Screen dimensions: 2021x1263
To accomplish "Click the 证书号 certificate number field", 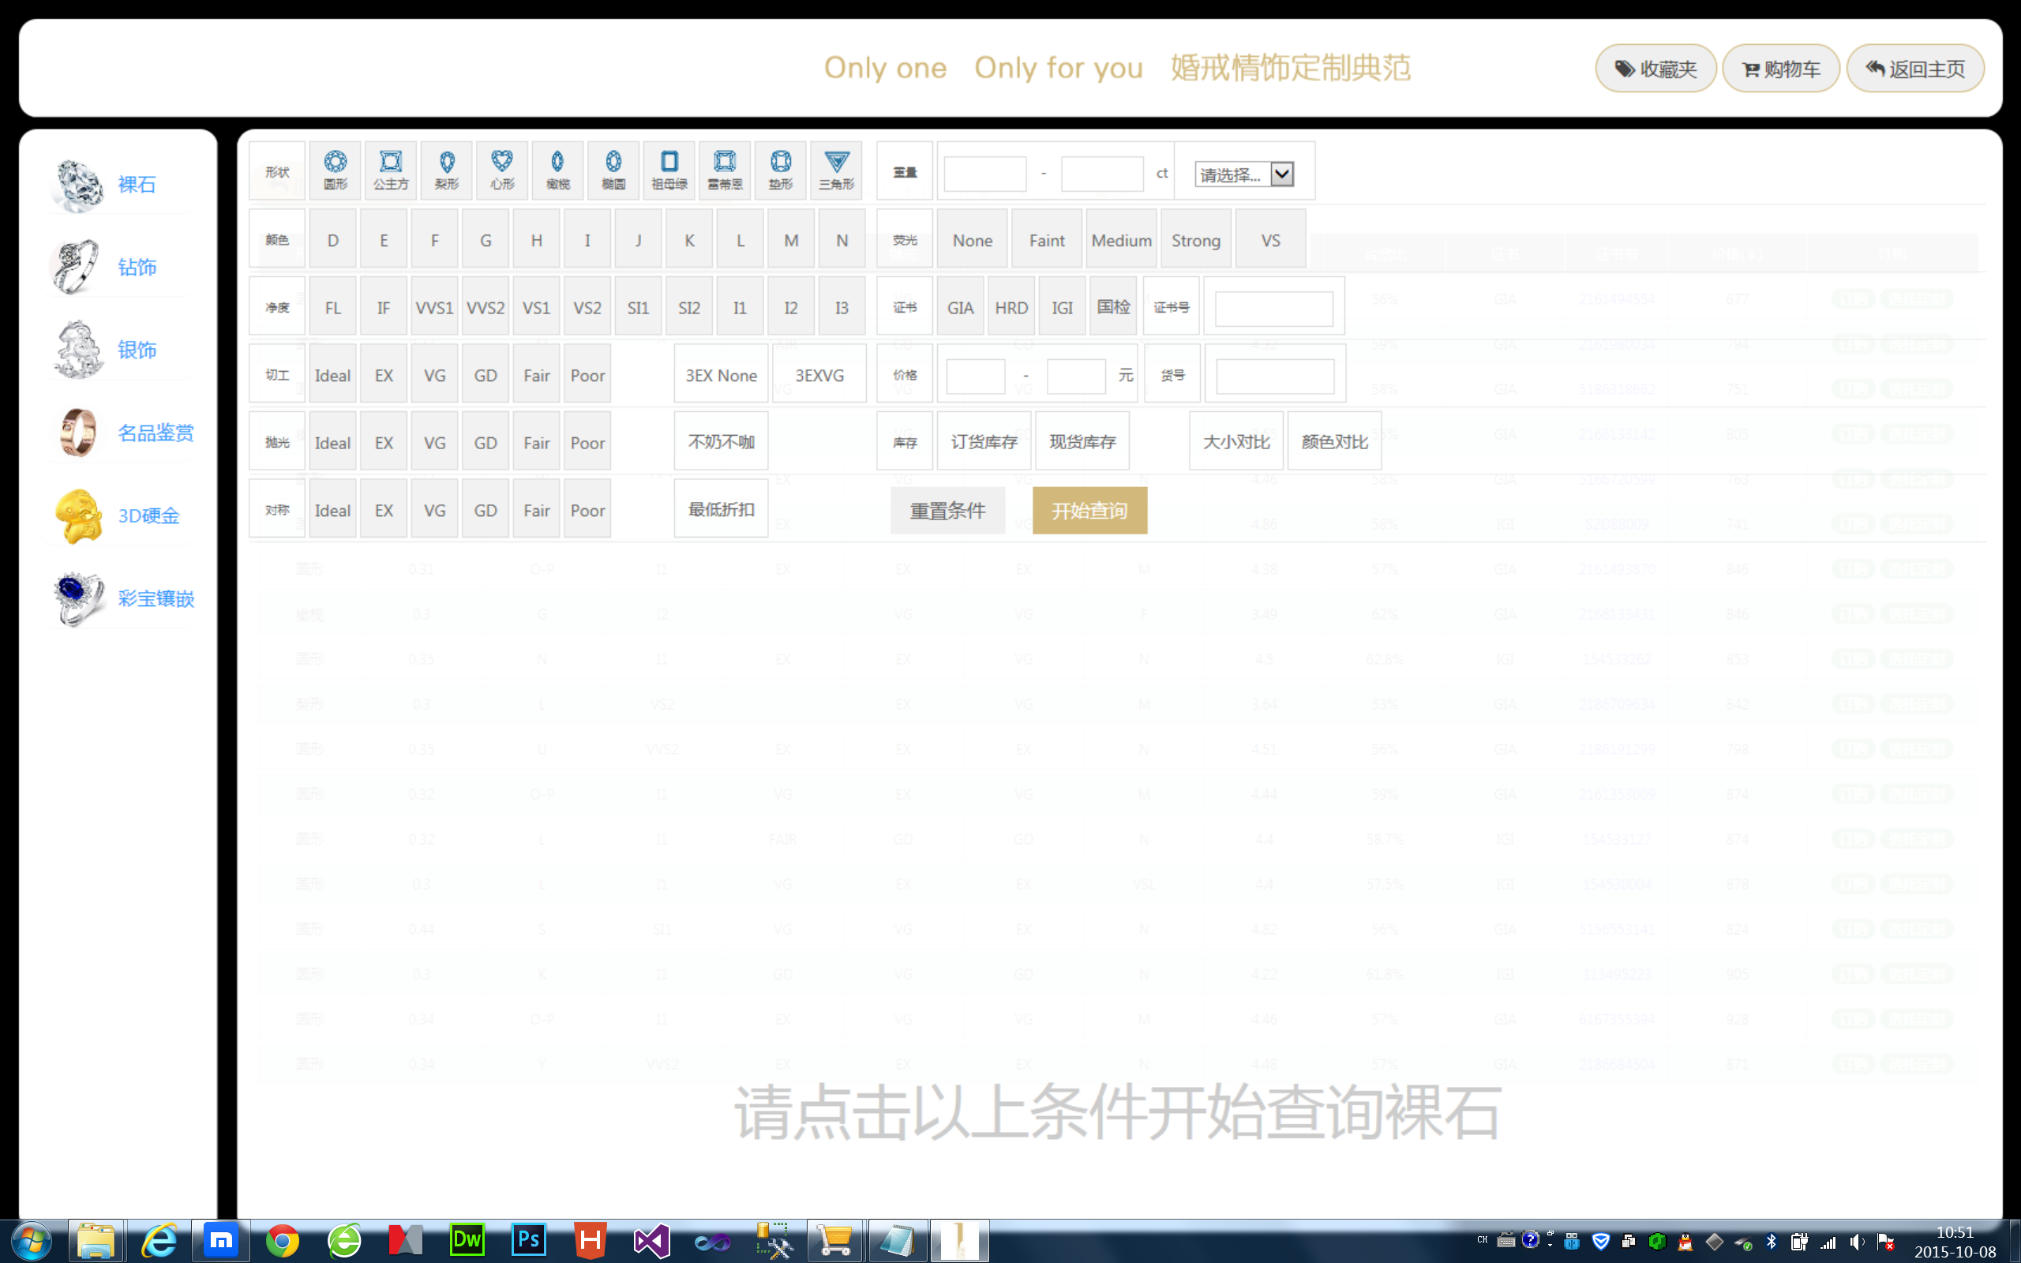I will (x=1273, y=308).
